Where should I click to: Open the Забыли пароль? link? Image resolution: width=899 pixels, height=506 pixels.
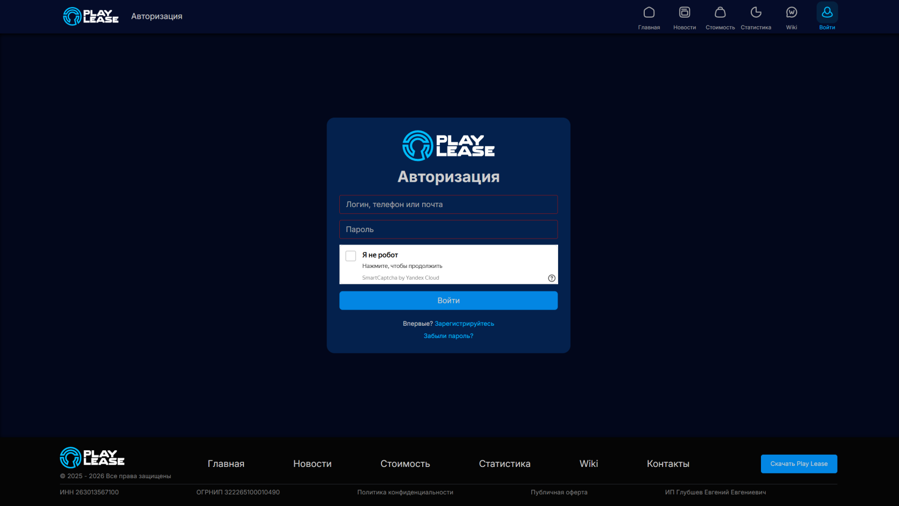click(x=448, y=336)
